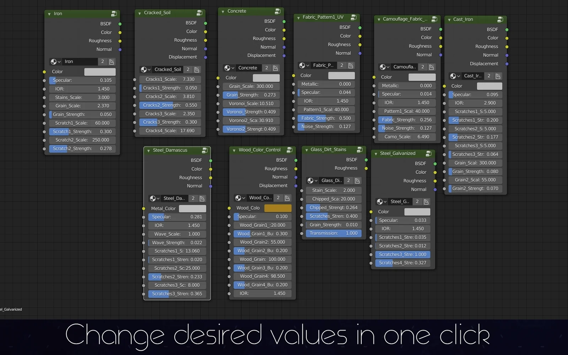
Task: Click the node group icon on Glass_Dirt_Stains header
Action: pos(360,150)
